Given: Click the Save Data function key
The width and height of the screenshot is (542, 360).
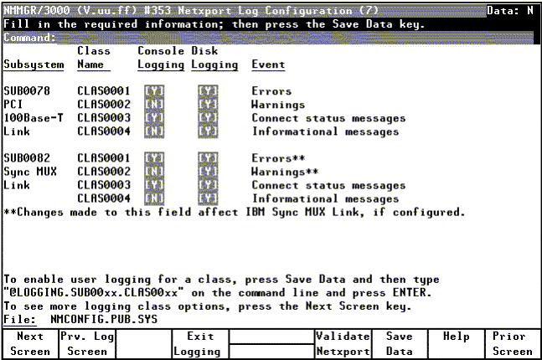Looking at the screenshot, I should 400,344.
